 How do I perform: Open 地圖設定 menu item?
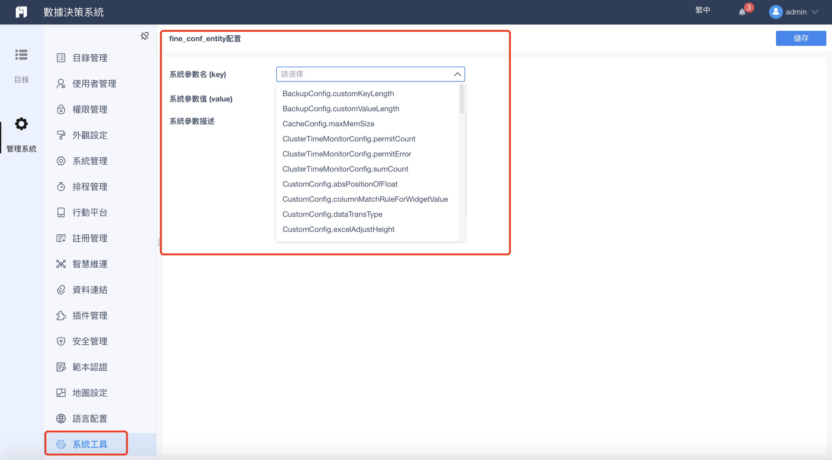(x=100, y=393)
